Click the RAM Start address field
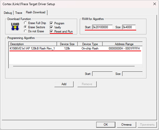159x130 pixels. point(102,27)
